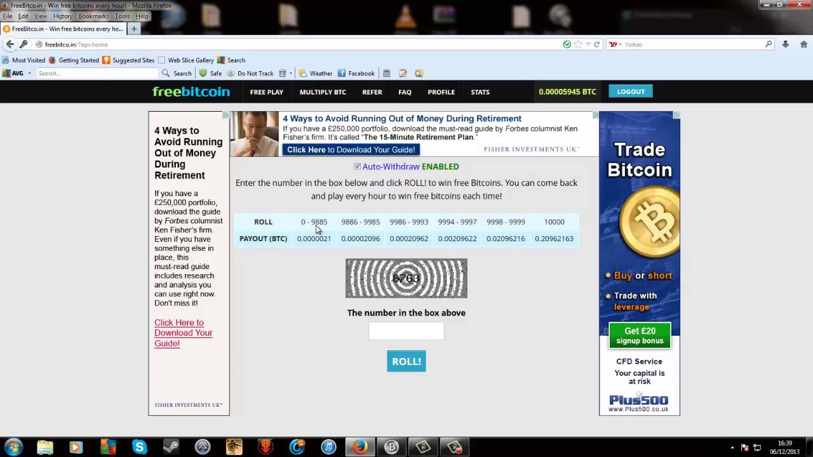Click the LOGOUT button
The height and width of the screenshot is (457, 813).
point(631,91)
